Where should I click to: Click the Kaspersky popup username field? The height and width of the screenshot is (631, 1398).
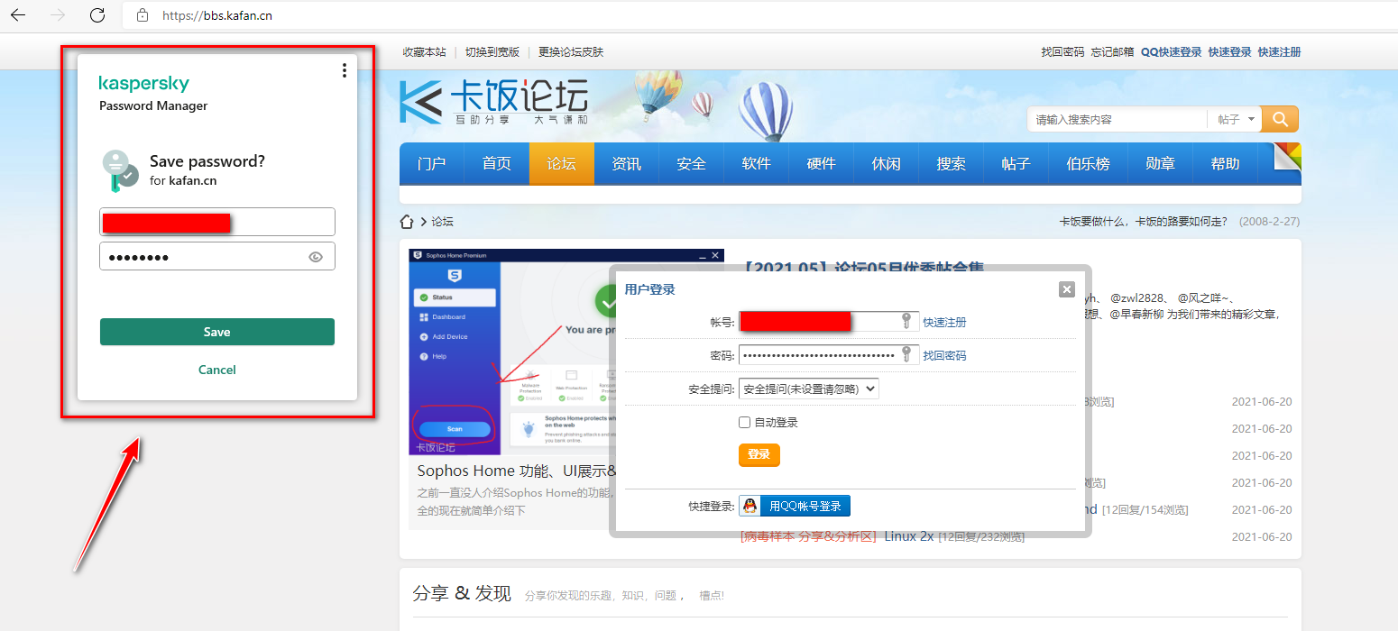pos(217,222)
